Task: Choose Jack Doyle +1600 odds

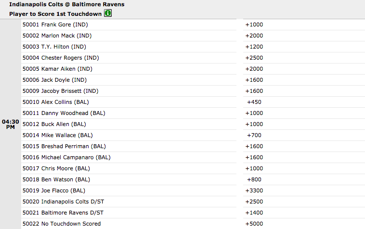Action: click(x=254, y=80)
